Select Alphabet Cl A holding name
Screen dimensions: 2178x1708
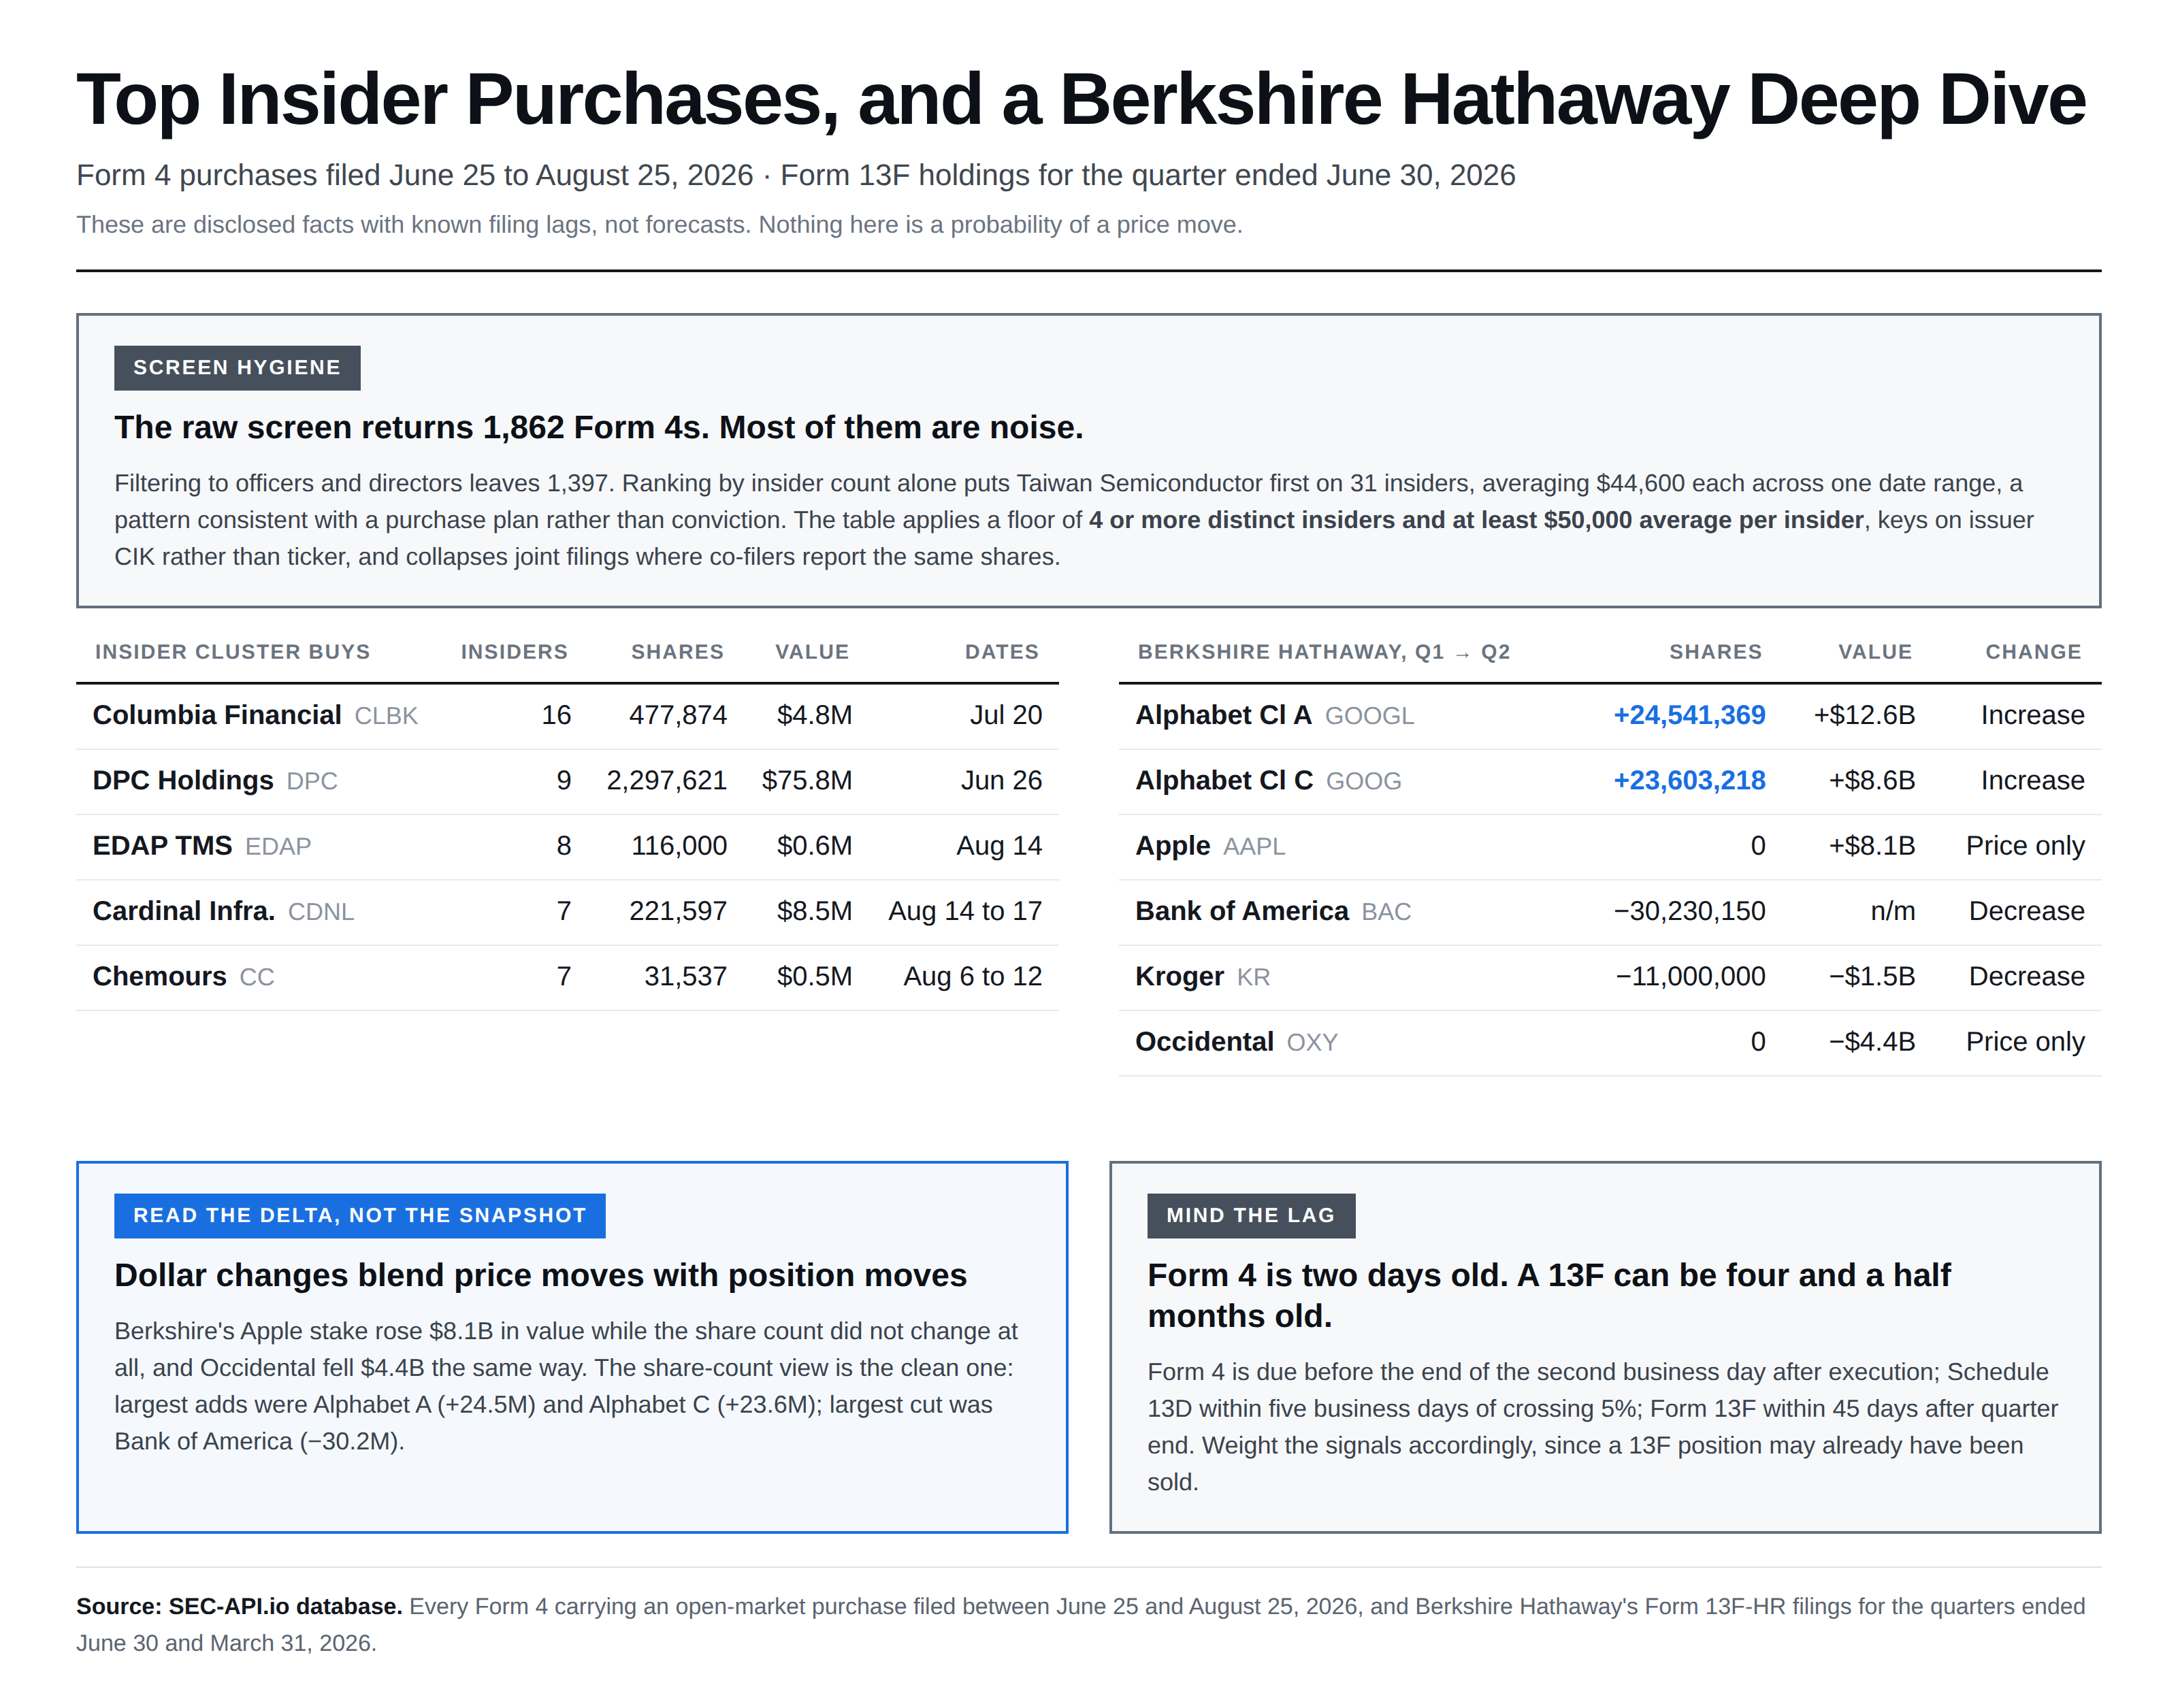[x=1224, y=715]
